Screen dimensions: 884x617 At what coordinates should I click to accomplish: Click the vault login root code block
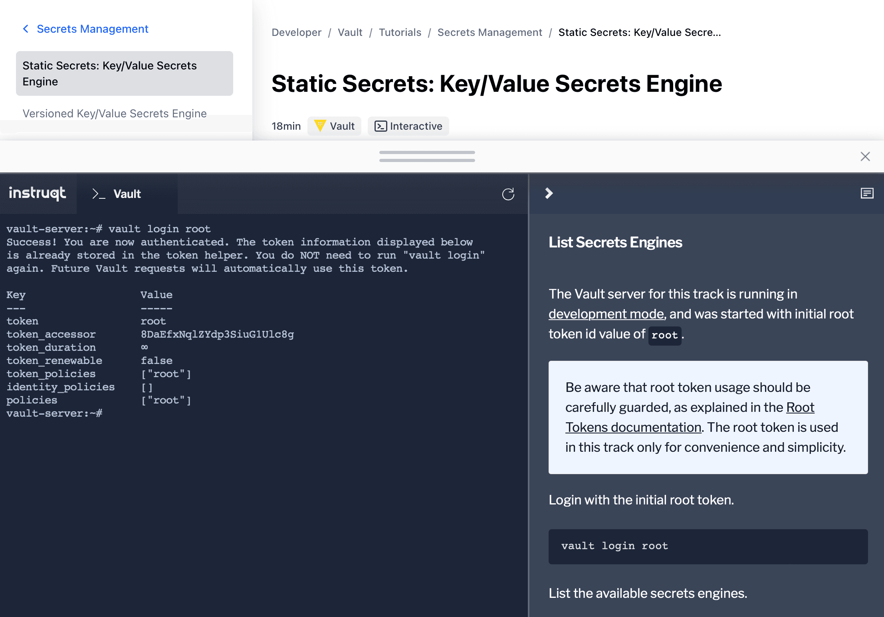708,546
